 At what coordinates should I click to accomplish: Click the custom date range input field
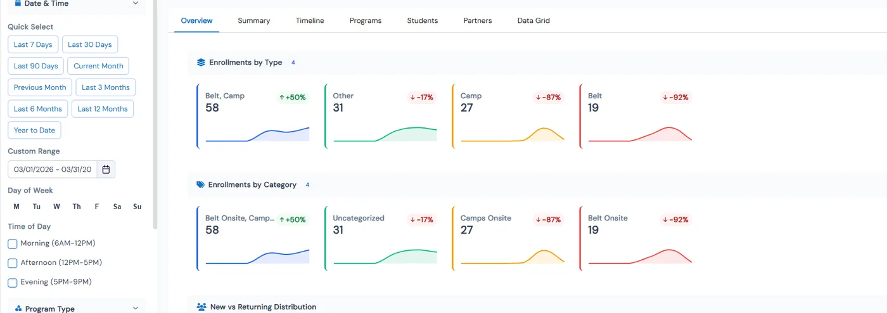click(53, 169)
